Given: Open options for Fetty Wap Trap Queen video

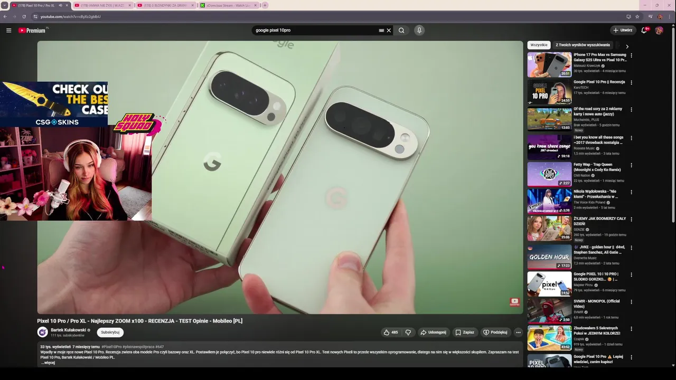Looking at the screenshot, I should tap(631, 165).
